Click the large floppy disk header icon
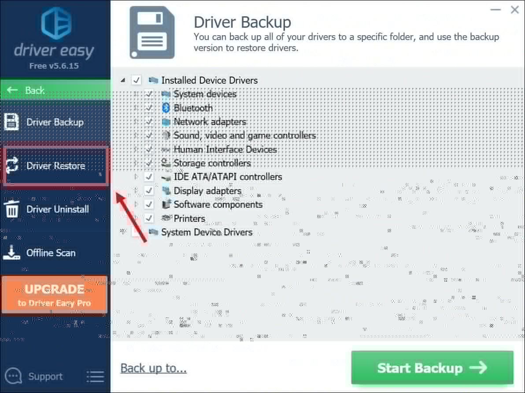 tap(152, 33)
